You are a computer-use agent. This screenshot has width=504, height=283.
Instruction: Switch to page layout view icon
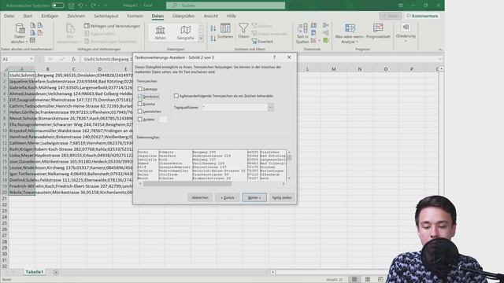(368, 279)
